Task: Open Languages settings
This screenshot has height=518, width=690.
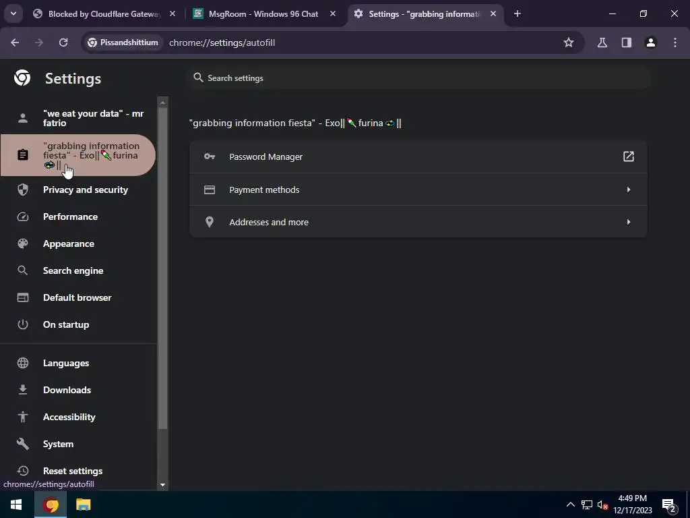Action: pos(78,363)
